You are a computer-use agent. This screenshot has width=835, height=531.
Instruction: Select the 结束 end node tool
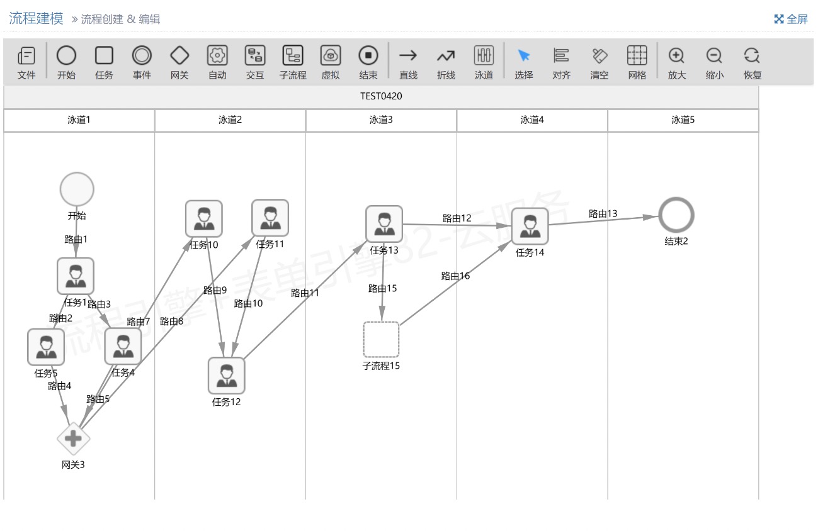tap(368, 62)
